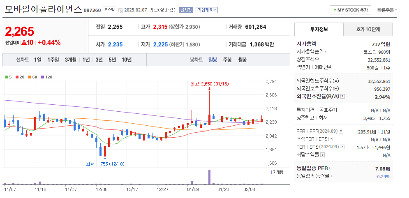
Task: Select the 월봉 candlestick chart
Action: 242,60
